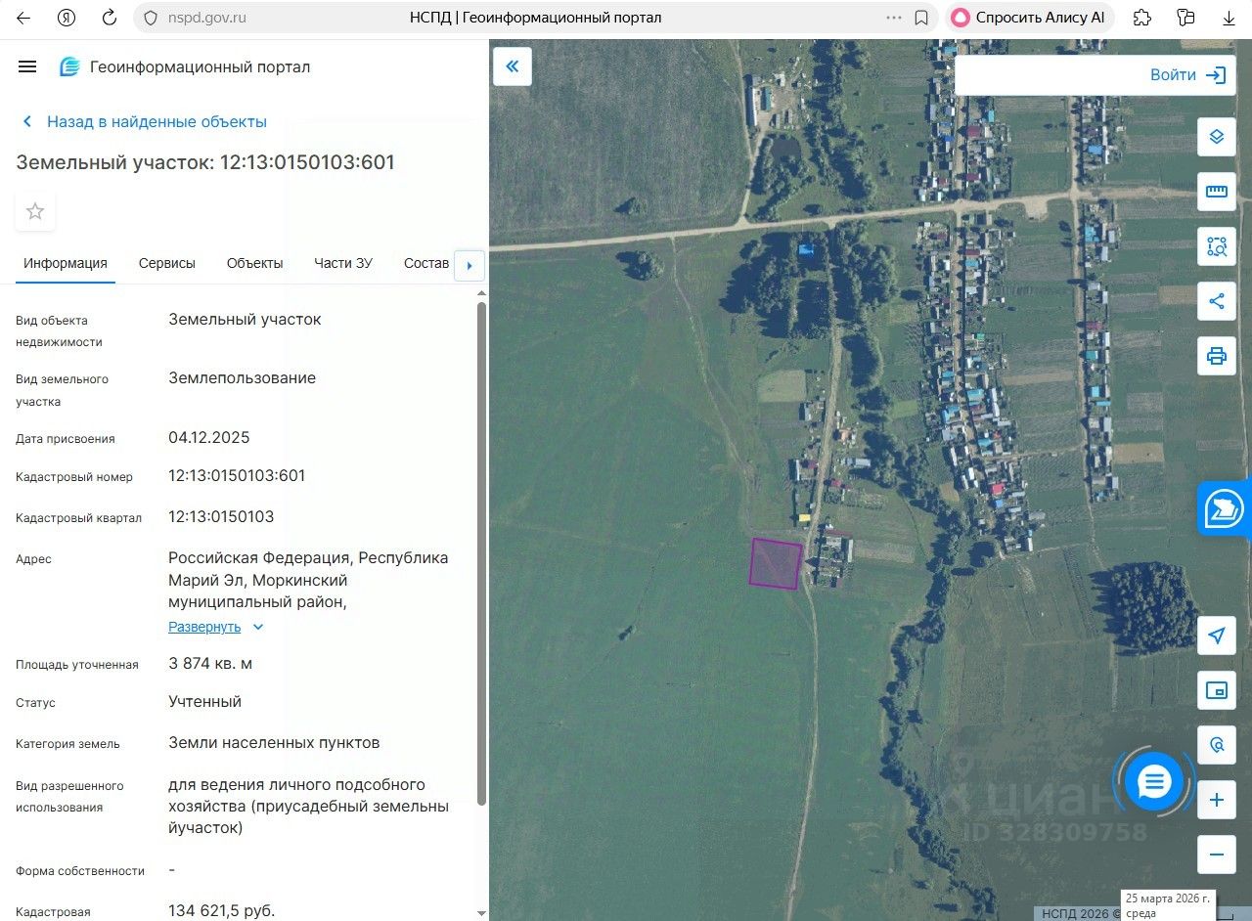Zoom in on the map
This screenshot has width=1252, height=921.
pos(1217,800)
